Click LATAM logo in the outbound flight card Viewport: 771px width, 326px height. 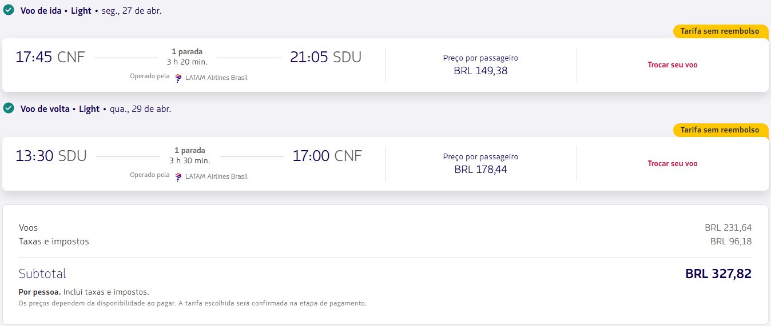[178, 78]
